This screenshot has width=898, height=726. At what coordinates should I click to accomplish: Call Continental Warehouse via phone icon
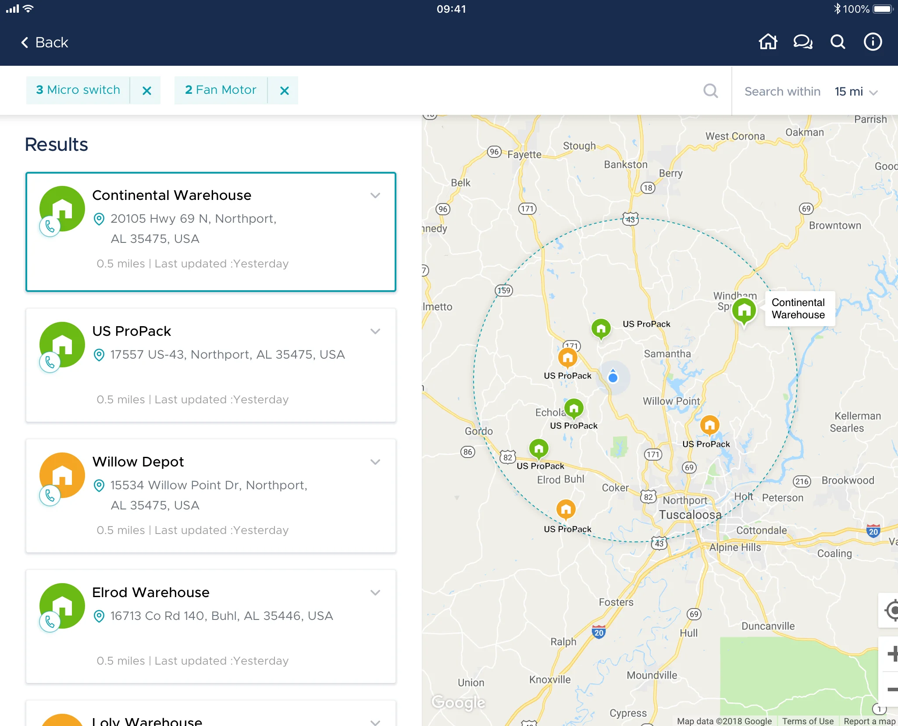coord(50,227)
